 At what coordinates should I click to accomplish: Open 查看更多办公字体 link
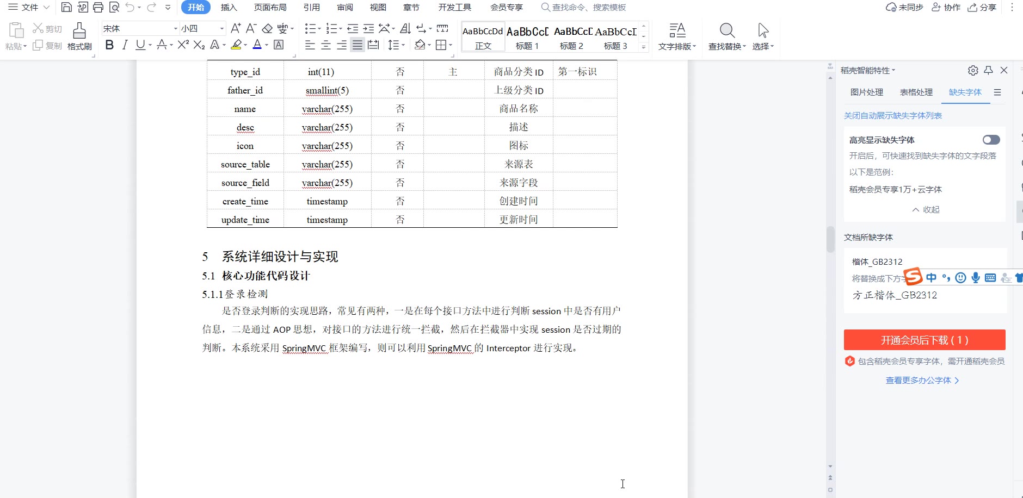[x=922, y=380]
